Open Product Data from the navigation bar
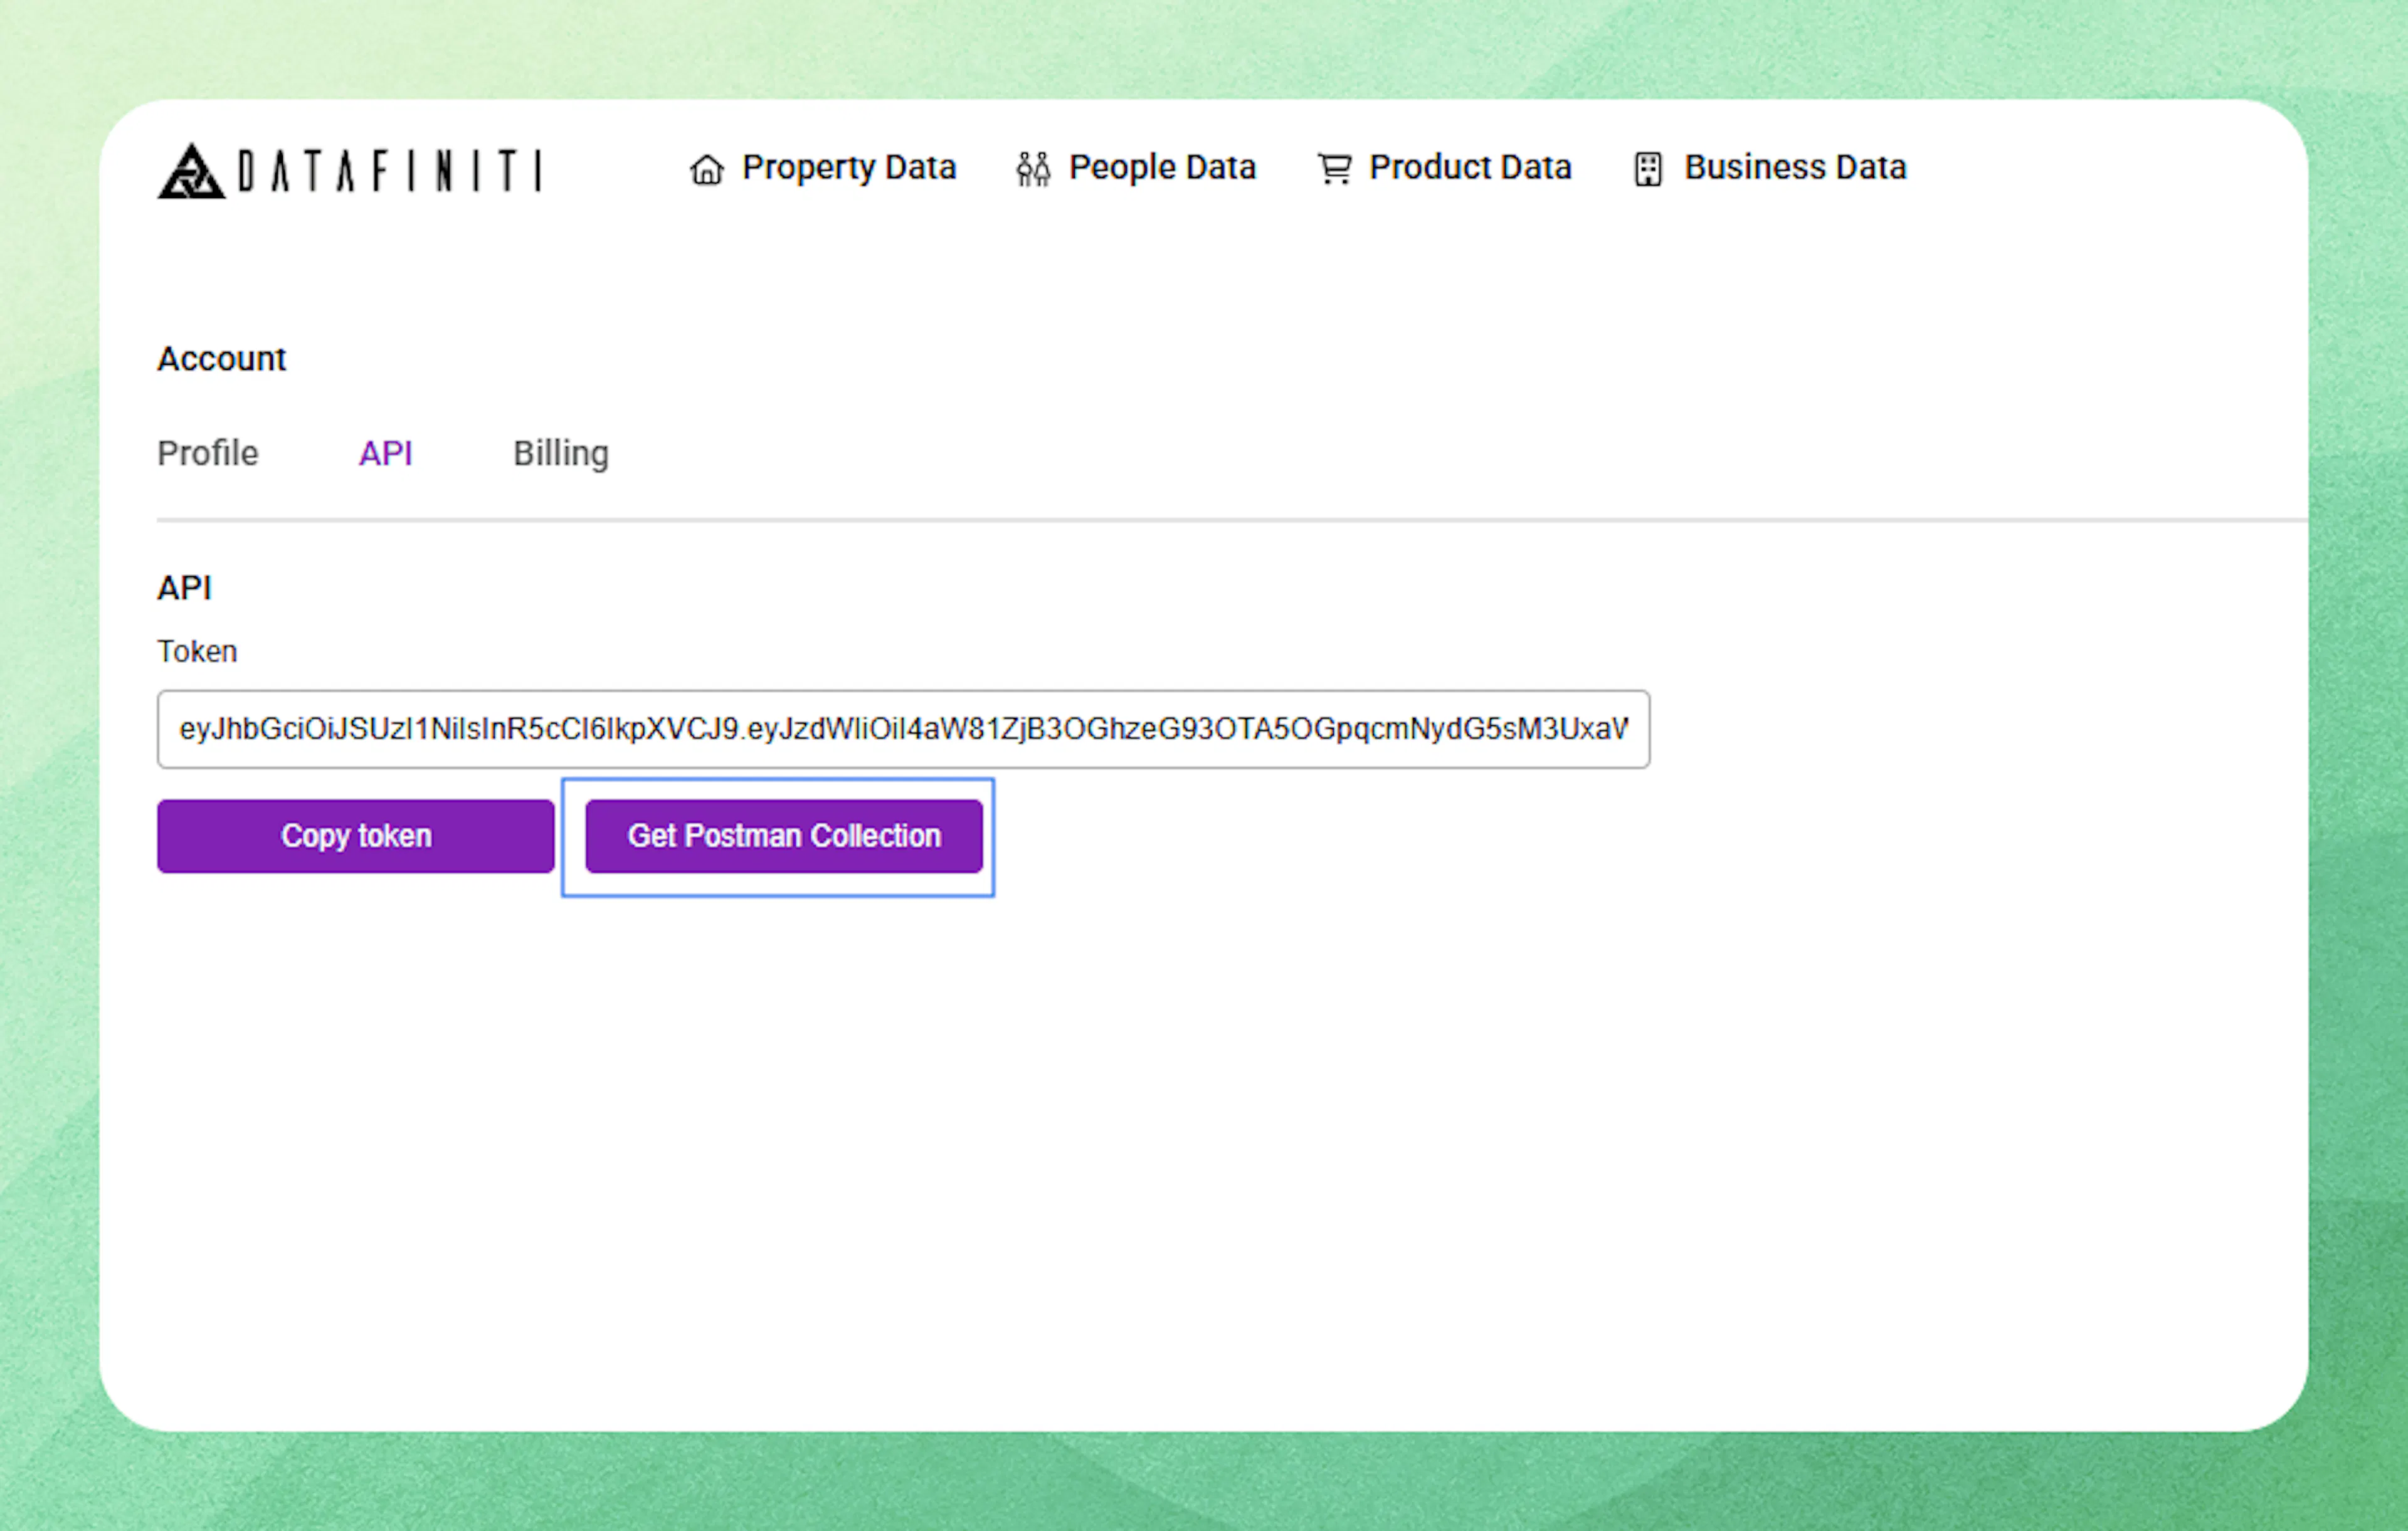This screenshot has height=1531, width=2408. (1470, 168)
